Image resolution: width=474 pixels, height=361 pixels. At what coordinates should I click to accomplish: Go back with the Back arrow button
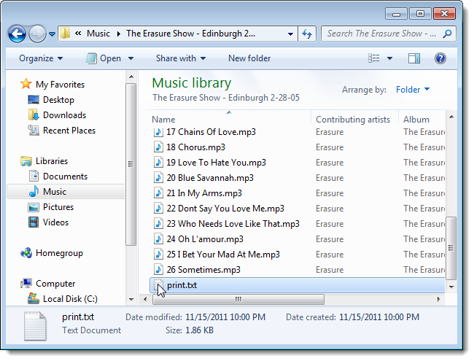(x=17, y=34)
